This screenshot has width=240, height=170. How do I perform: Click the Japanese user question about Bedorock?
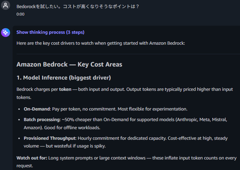[x=78, y=6]
